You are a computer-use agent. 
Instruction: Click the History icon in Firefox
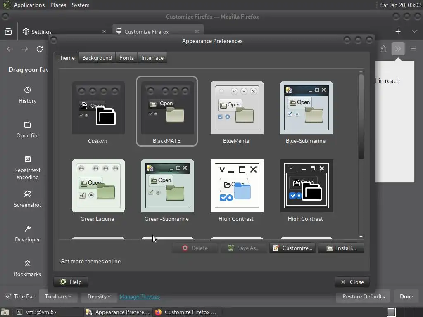28,90
